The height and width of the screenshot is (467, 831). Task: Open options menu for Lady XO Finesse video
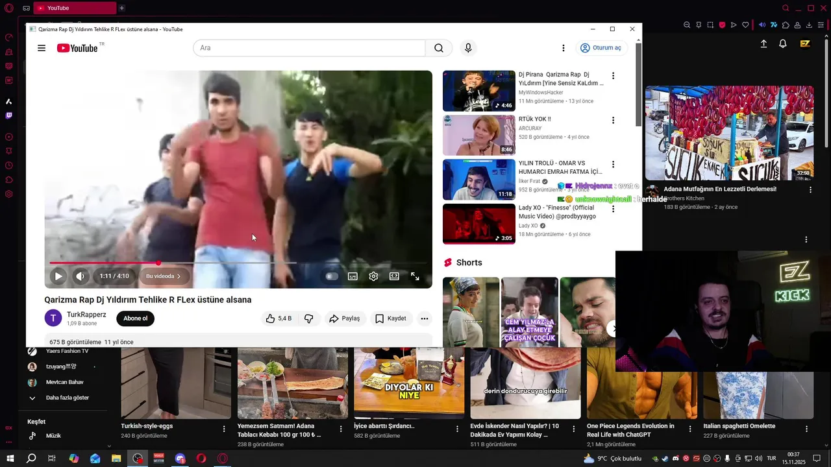pos(613,209)
